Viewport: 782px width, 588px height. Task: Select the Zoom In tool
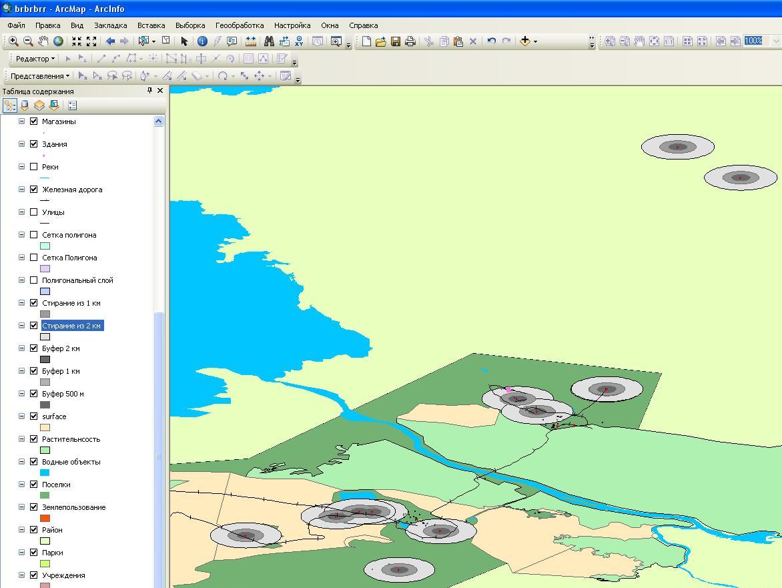pyautogui.click(x=13, y=41)
